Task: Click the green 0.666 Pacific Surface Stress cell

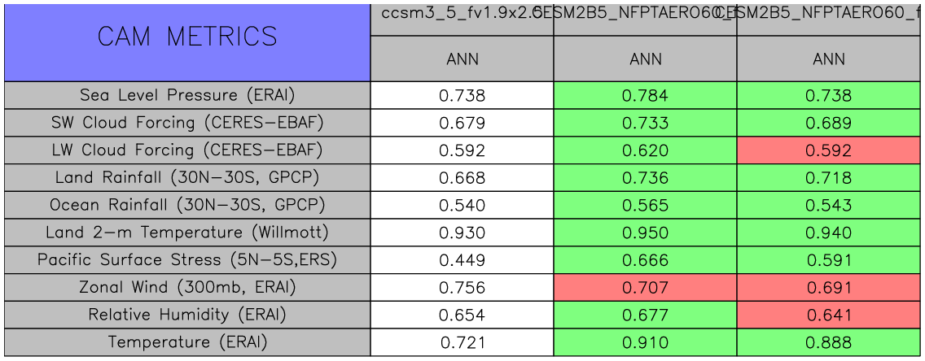Action: pyautogui.click(x=645, y=260)
